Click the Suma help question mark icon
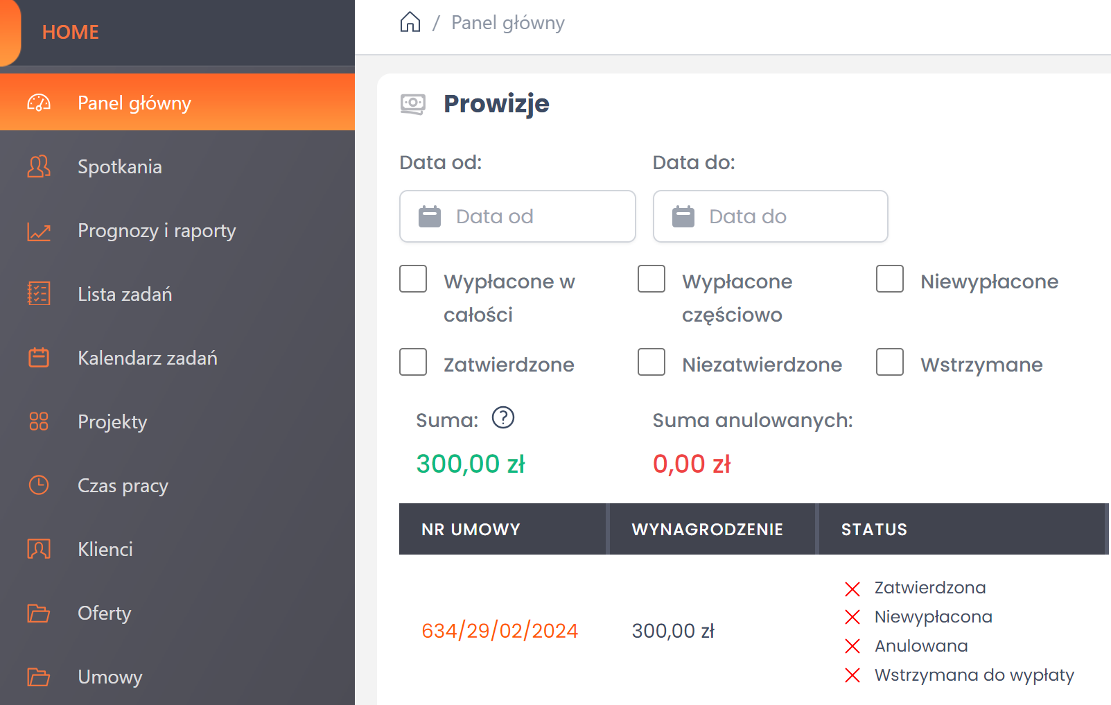The width and height of the screenshot is (1111, 705). (503, 418)
